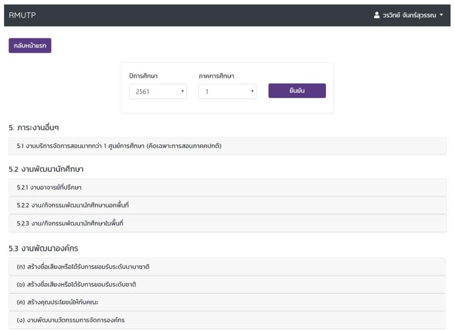
Task: Click the user profile icon in navbar
Action: click(x=376, y=15)
